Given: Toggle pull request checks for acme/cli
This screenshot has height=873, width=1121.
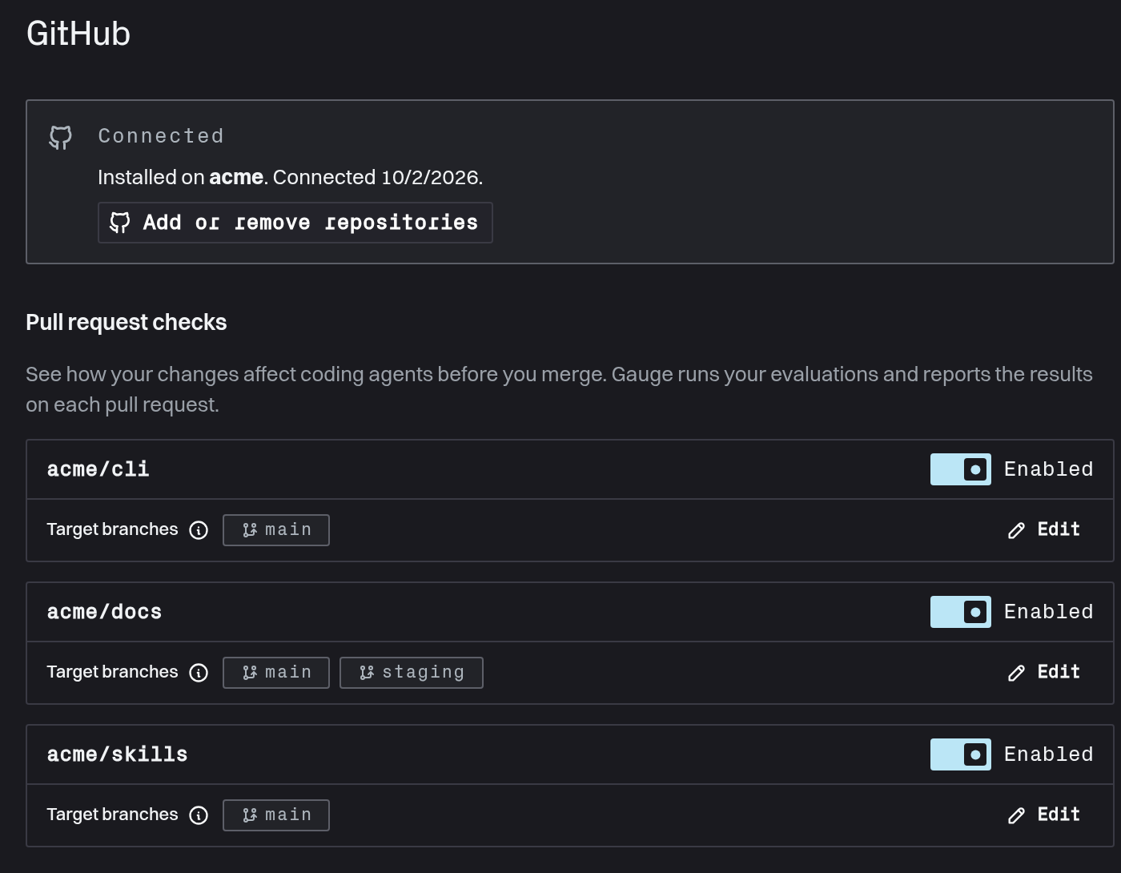Looking at the screenshot, I should [x=961, y=469].
